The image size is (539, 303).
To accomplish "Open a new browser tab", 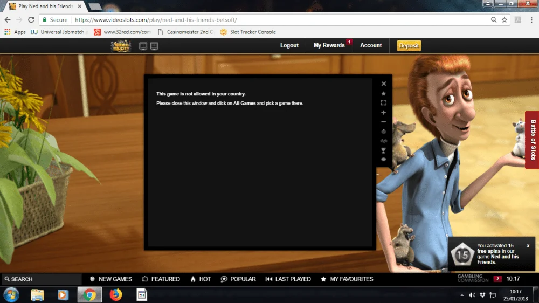I will point(95,6).
